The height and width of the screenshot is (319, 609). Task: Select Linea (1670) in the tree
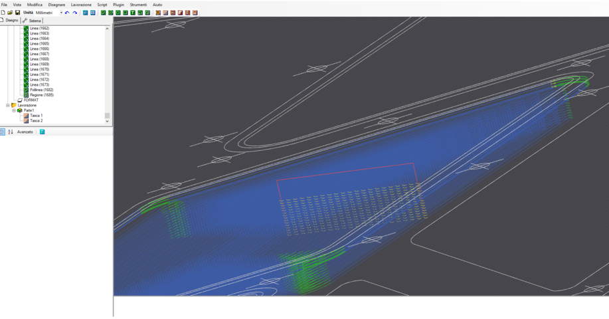tap(39, 69)
